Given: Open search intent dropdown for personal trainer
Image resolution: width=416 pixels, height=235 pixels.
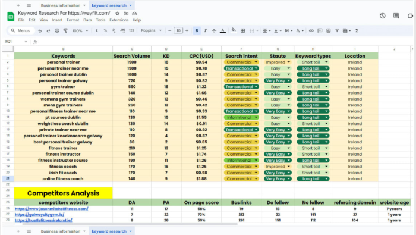Looking at the screenshot, I should pyautogui.click(x=241, y=62).
